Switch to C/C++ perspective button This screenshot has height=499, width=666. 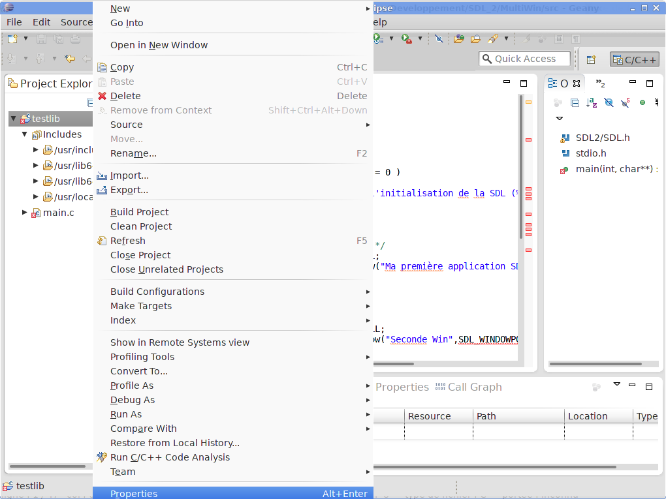pyautogui.click(x=634, y=59)
